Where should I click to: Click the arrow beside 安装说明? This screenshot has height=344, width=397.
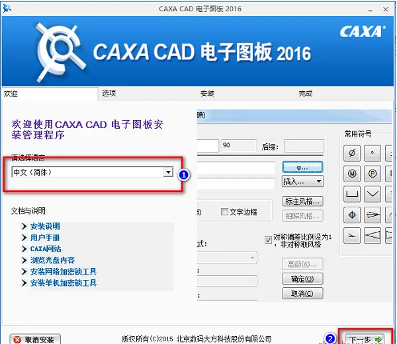tap(24, 226)
